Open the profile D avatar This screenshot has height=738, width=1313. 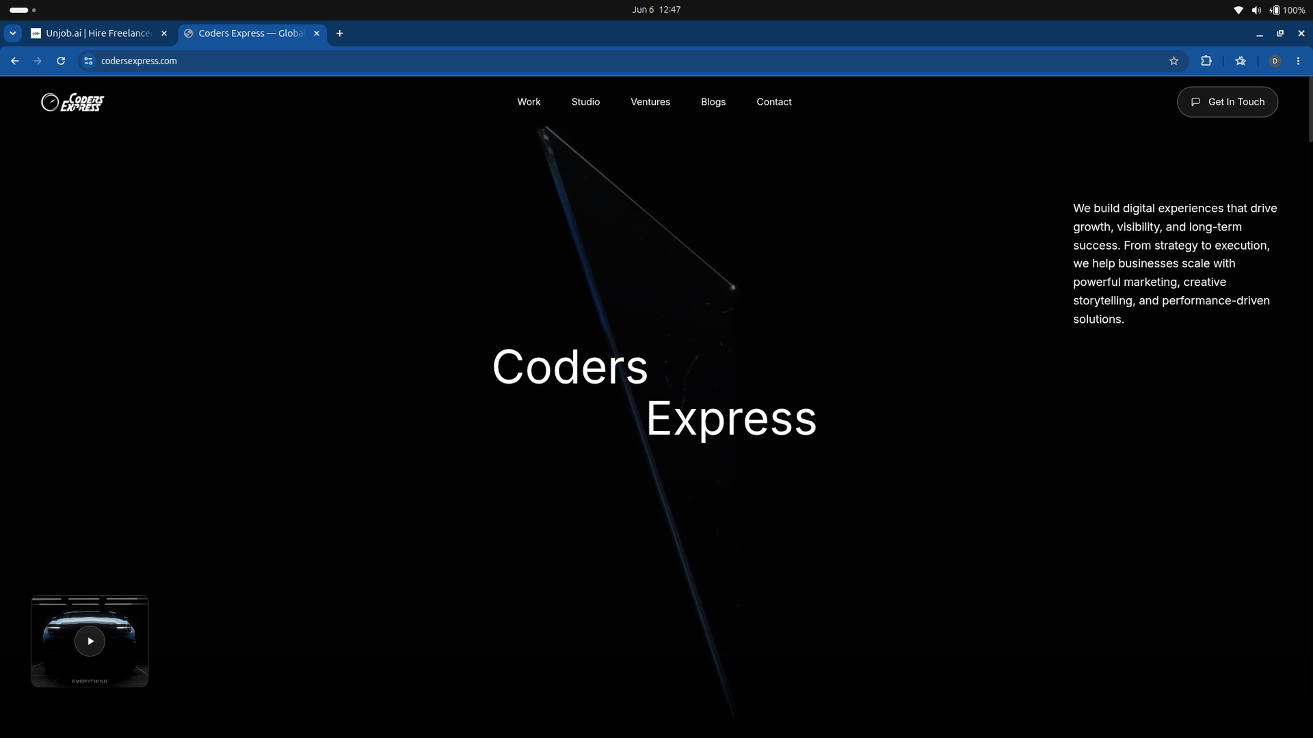1275,61
